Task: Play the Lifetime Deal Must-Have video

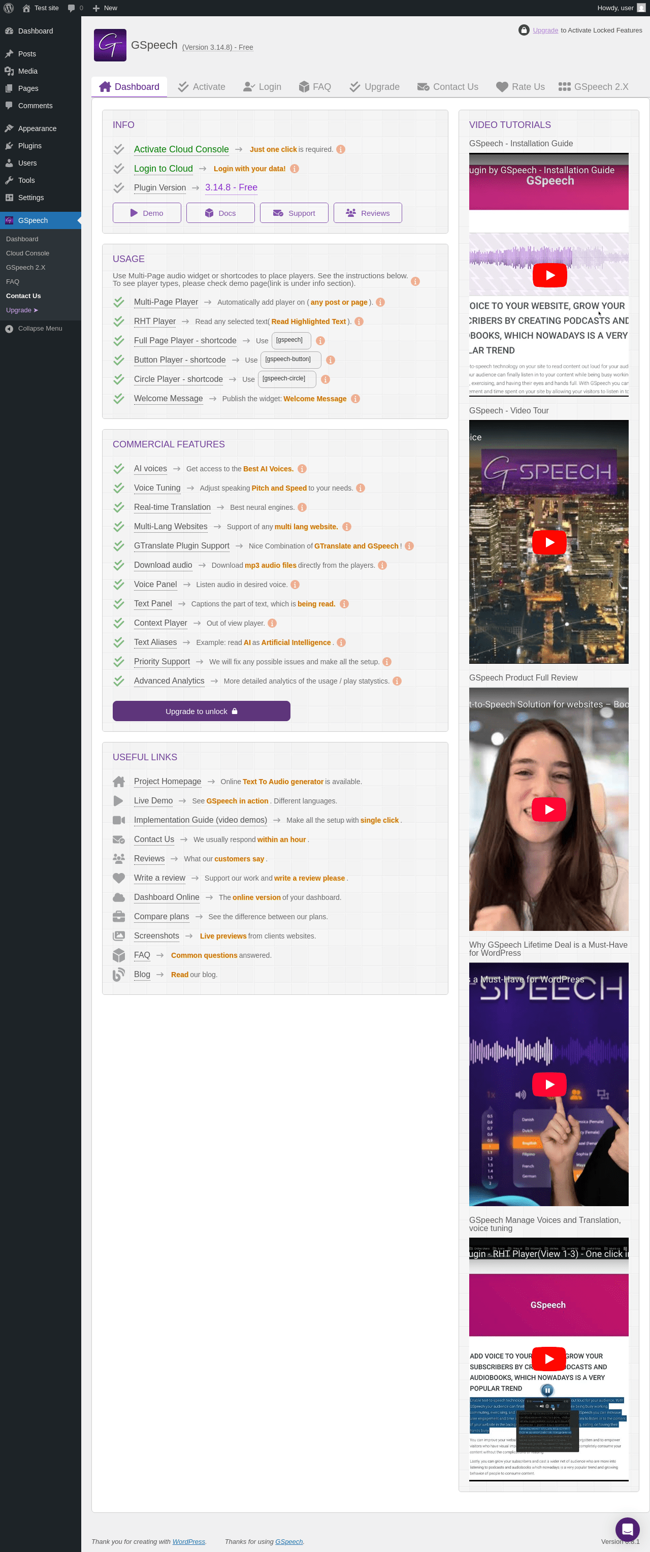Action: [x=549, y=1084]
